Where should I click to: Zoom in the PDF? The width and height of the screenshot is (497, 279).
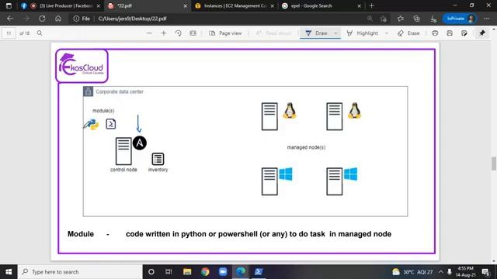click(164, 33)
